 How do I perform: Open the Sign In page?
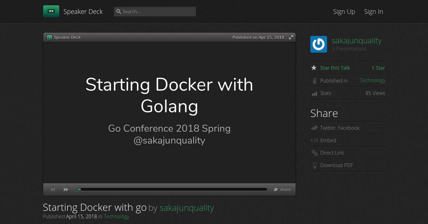click(x=373, y=11)
